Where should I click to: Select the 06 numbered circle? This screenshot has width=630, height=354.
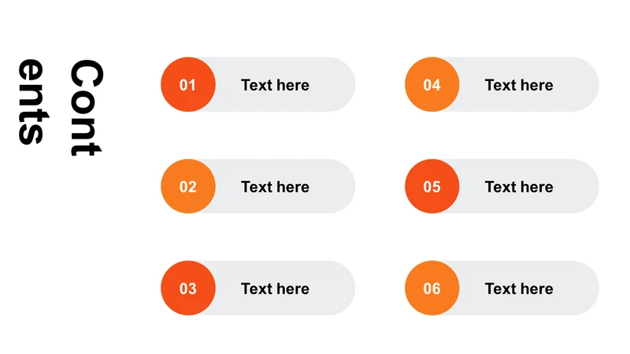[x=432, y=289]
